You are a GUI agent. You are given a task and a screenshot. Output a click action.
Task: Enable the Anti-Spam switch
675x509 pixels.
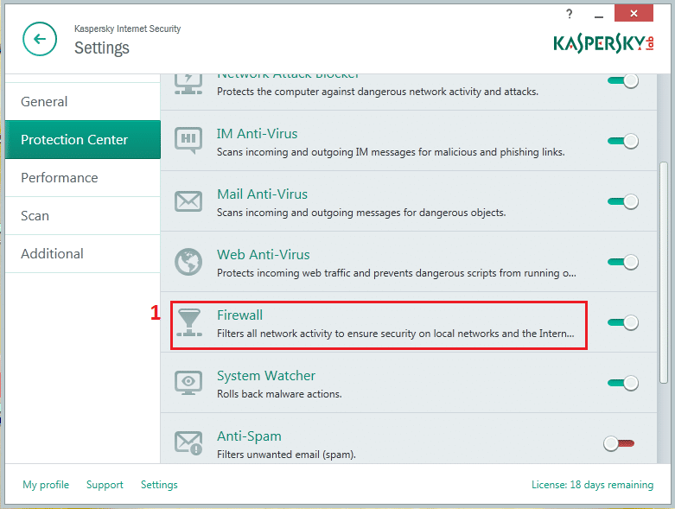click(619, 443)
